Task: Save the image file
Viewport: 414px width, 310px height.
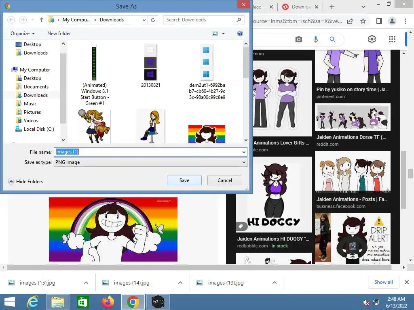Action: click(x=184, y=180)
